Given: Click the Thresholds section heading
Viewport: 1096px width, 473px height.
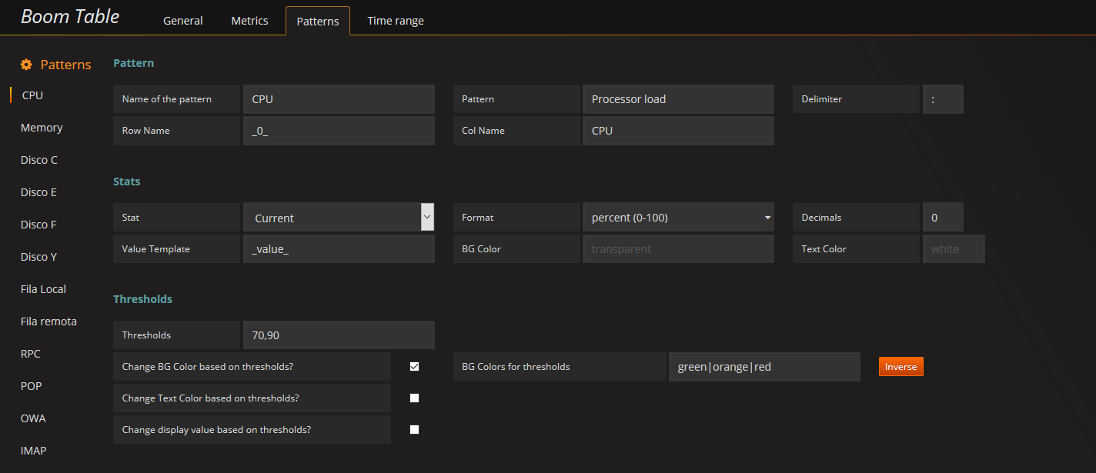Looking at the screenshot, I should click(143, 298).
